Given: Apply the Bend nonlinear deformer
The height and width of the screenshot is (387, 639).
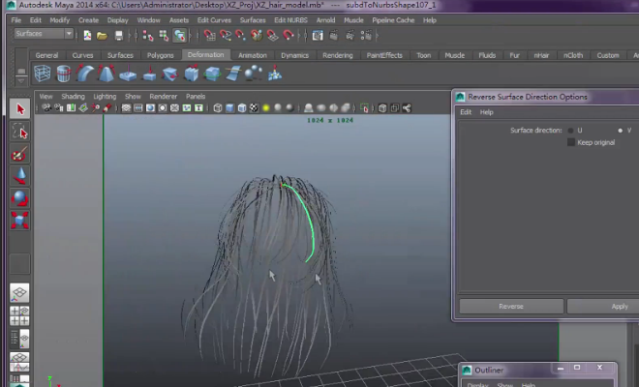Looking at the screenshot, I should click(85, 74).
